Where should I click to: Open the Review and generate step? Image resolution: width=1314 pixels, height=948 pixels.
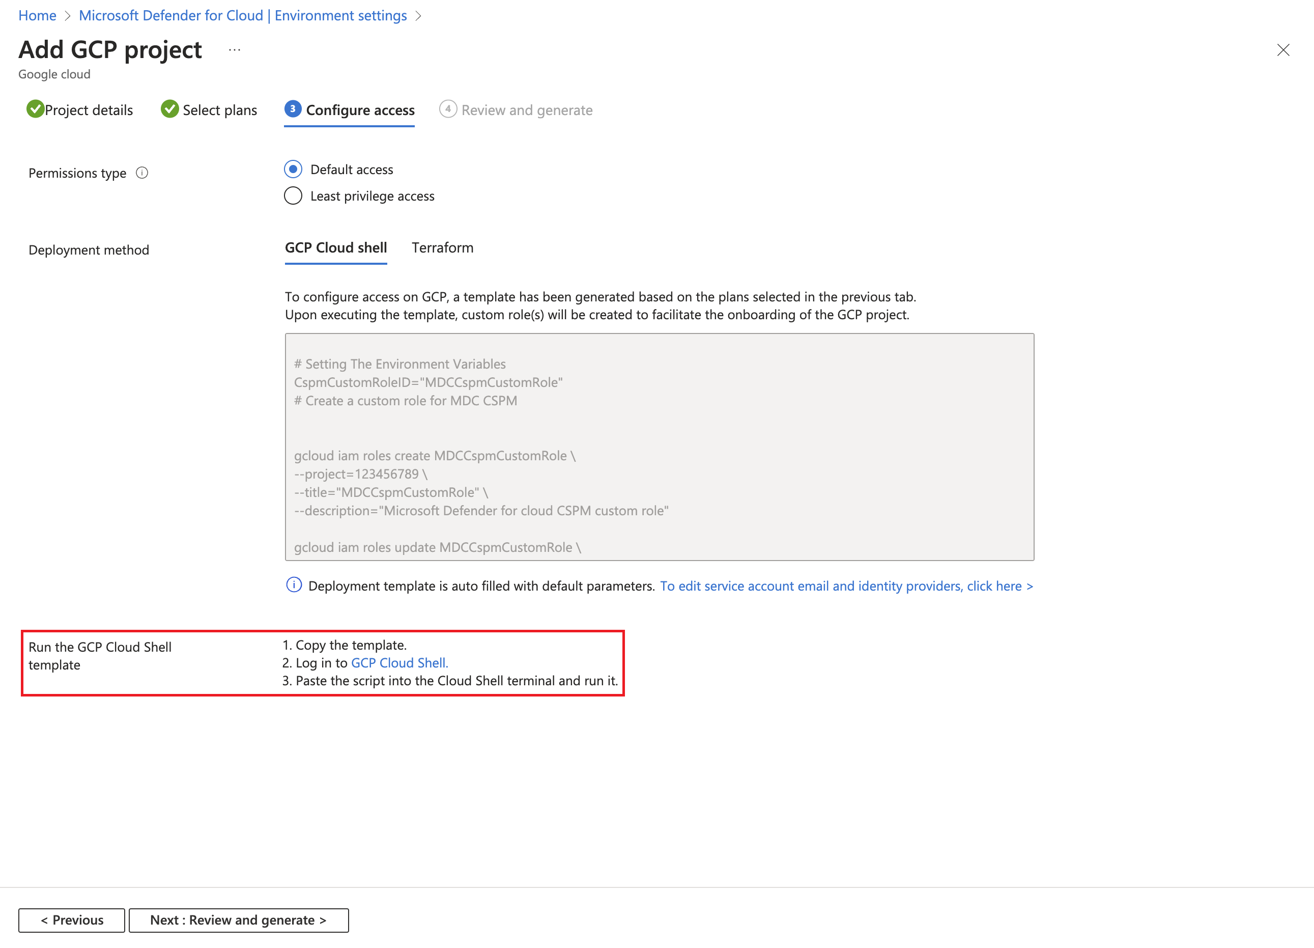[527, 110]
